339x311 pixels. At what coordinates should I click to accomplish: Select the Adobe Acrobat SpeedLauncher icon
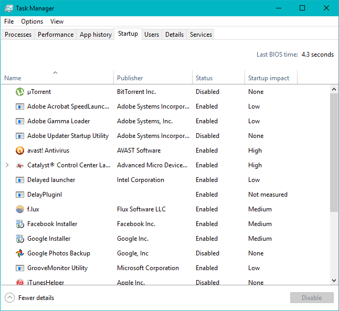[20, 106]
